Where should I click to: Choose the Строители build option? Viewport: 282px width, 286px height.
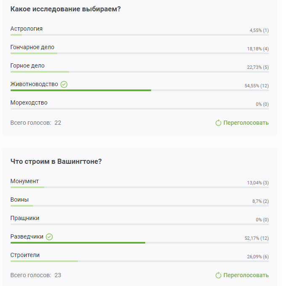click(25, 255)
